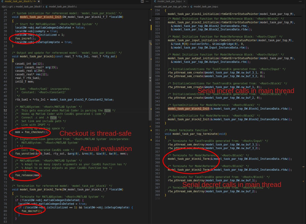The image size is (306, 224).
Task: Click line number 58 in left editor
Action: coord(5,132)
